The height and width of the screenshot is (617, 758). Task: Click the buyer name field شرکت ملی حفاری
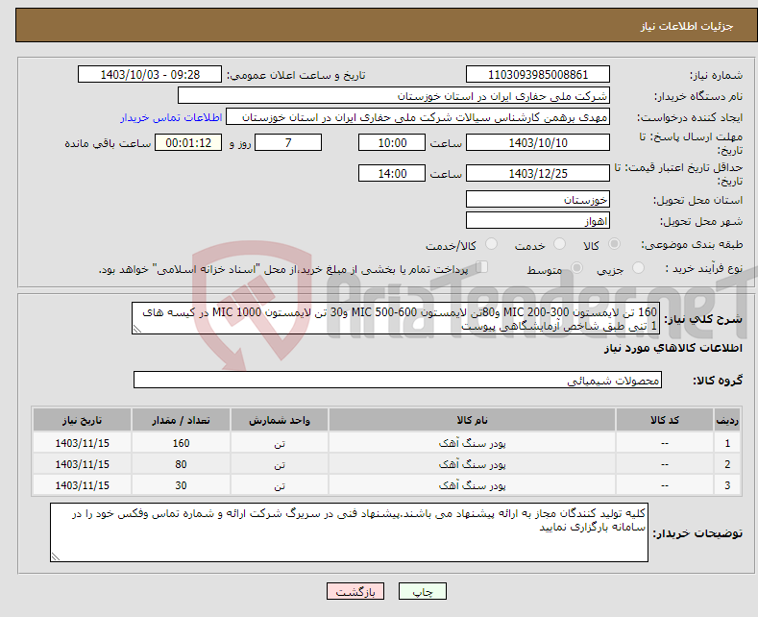394,96
